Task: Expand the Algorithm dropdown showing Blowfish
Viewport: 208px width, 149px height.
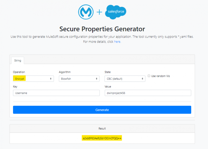Action: pos(79,79)
